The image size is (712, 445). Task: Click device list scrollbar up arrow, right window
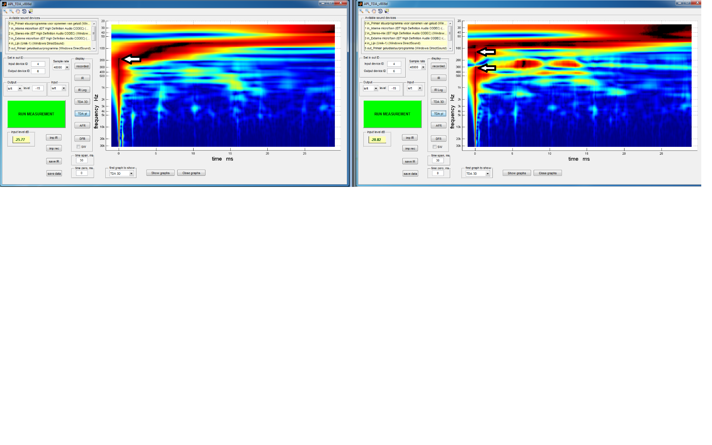[450, 23]
